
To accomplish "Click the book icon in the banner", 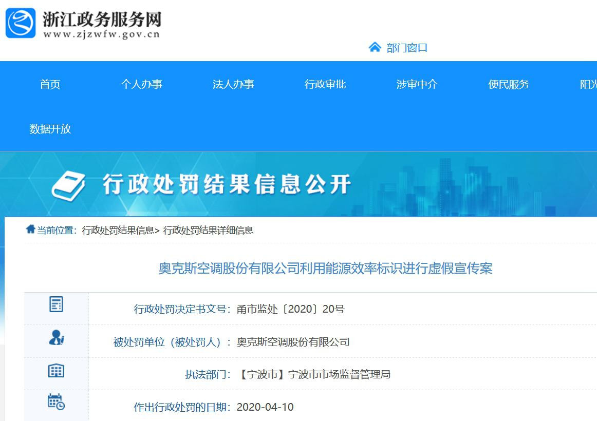I will (68, 185).
